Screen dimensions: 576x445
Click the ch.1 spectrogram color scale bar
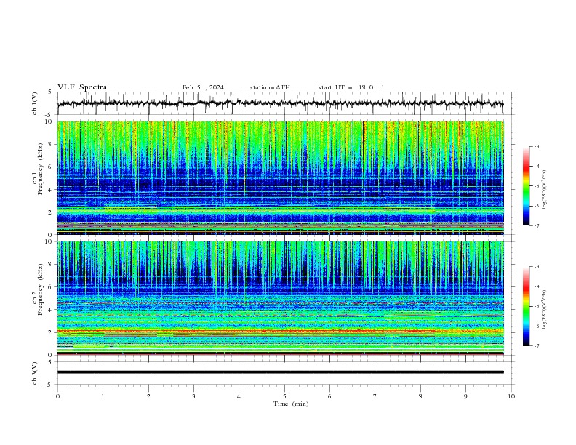[526, 186]
